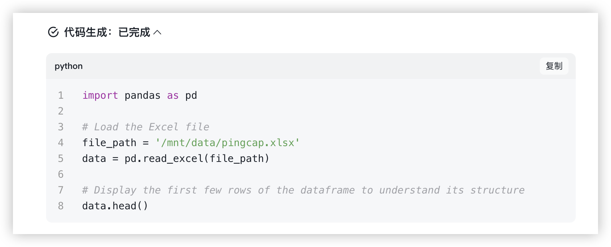Click the Display the first few rows comment
Image resolution: width=611 pixels, height=247 pixels.
pos(303,190)
